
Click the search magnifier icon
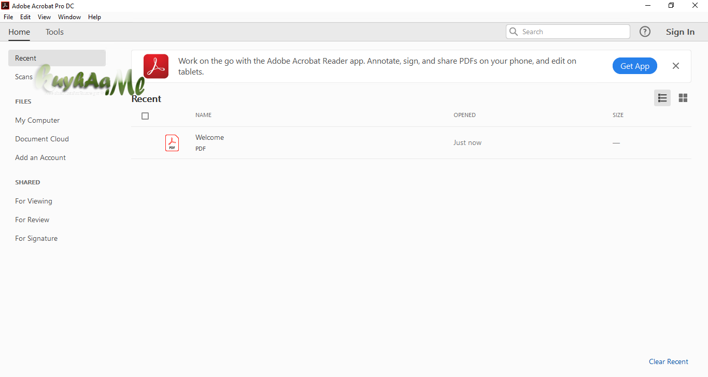[x=514, y=32]
